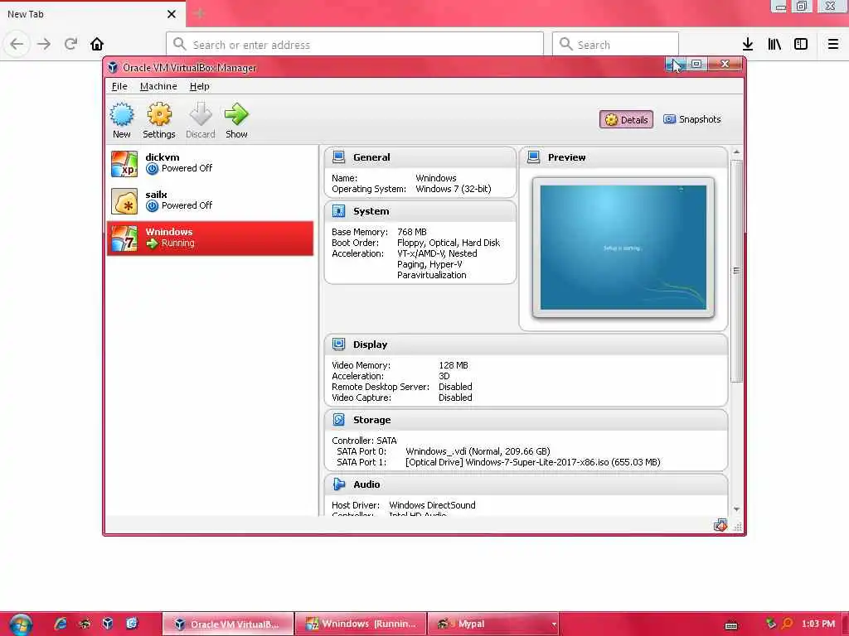The width and height of the screenshot is (849, 636).
Task: Switch to Mypal taskbar button
Action: tap(493, 624)
